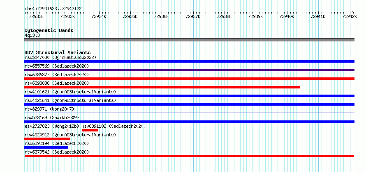This screenshot has height=172, width=366.
Task: Click the 72940k ruler label
Action: point(287,16)
